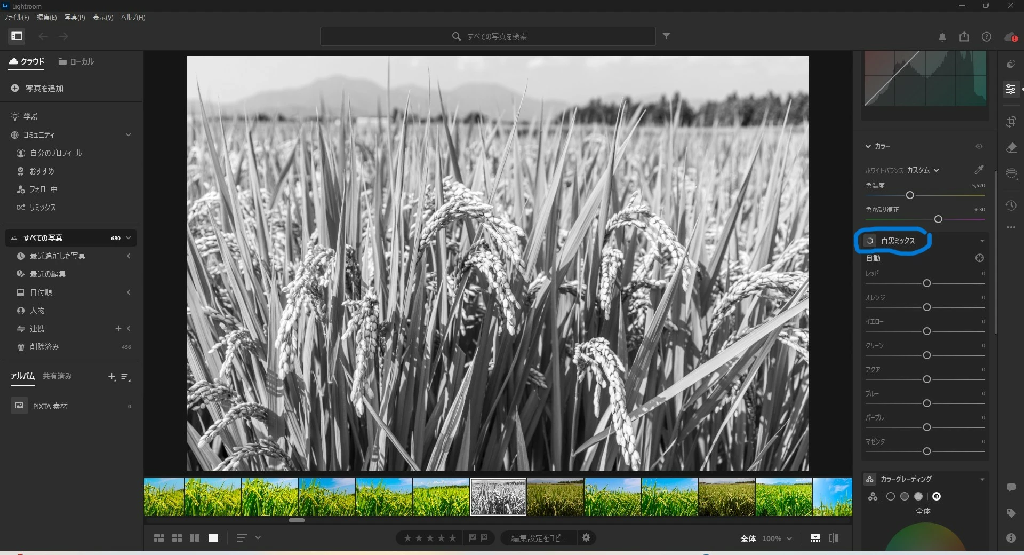The width and height of the screenshot is (1024, 555).
Task: Go back with the left arrow
Action: coord(43,36)
